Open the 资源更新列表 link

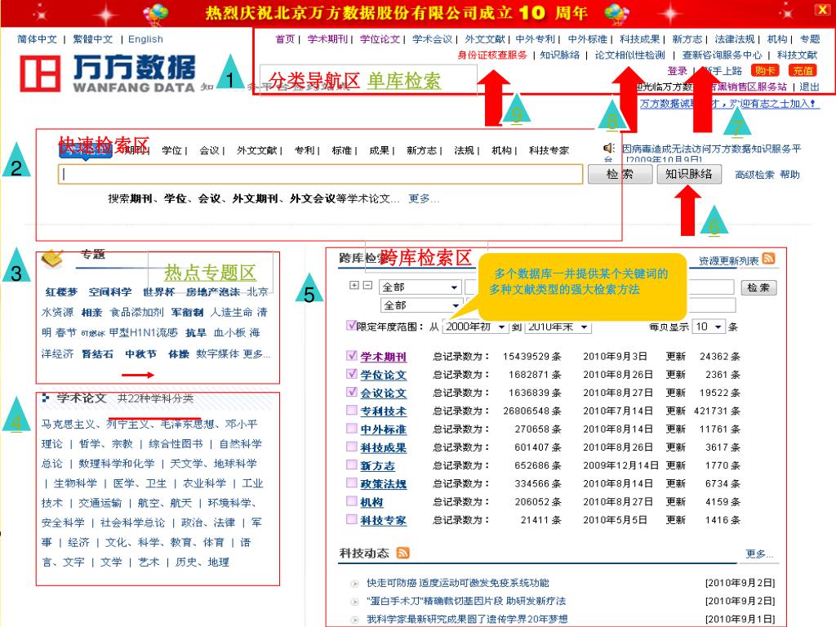coord(729,260)
